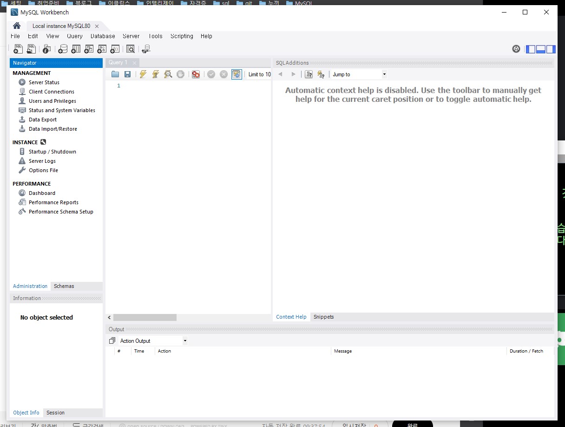Switch to the Session tab

tap(55, 413)
